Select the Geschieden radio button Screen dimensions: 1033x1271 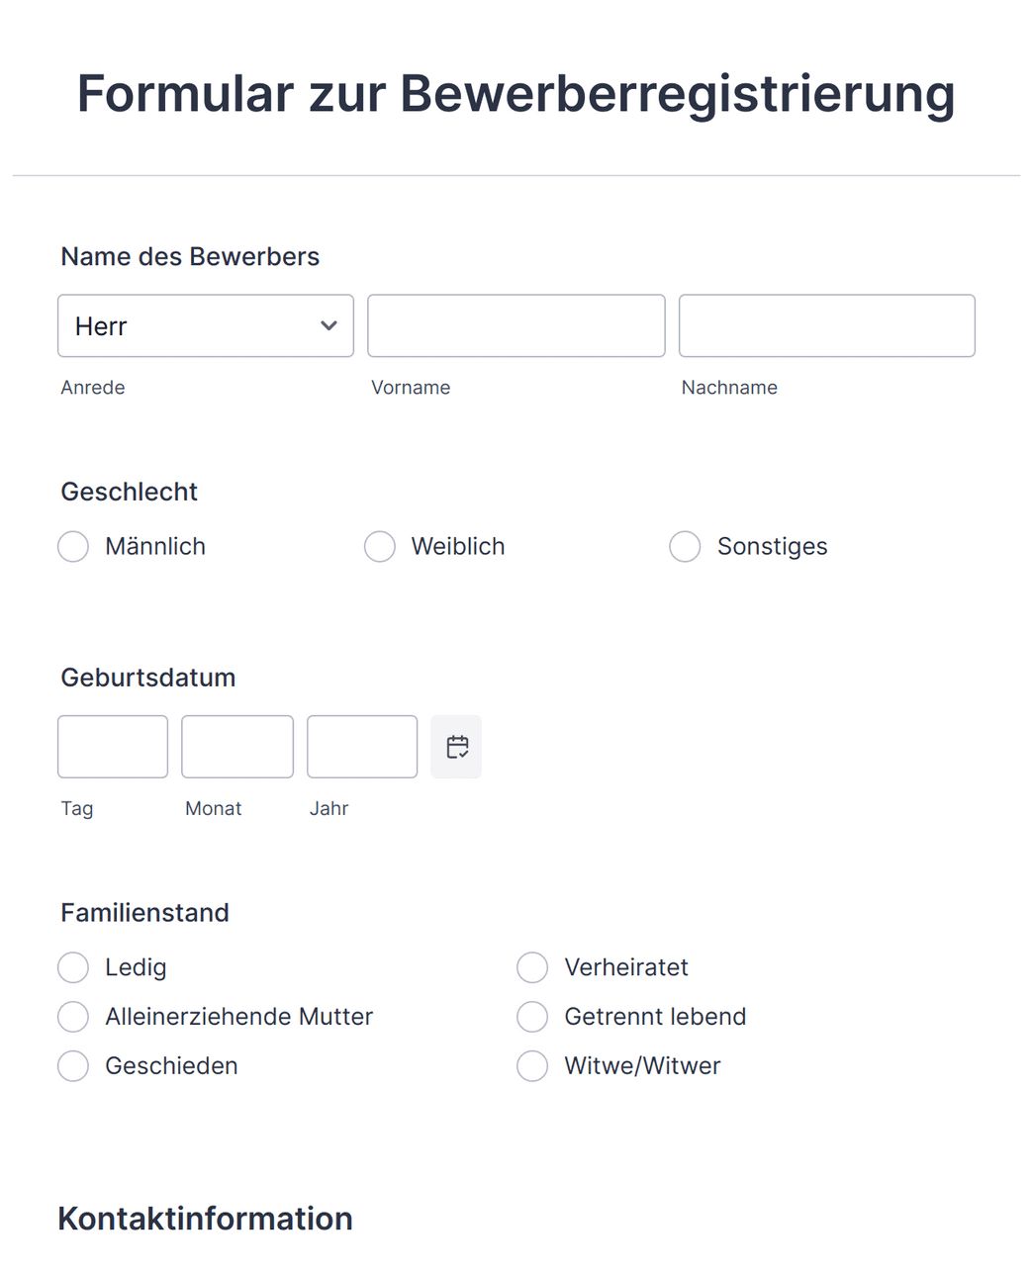[x=73, y=1066]
